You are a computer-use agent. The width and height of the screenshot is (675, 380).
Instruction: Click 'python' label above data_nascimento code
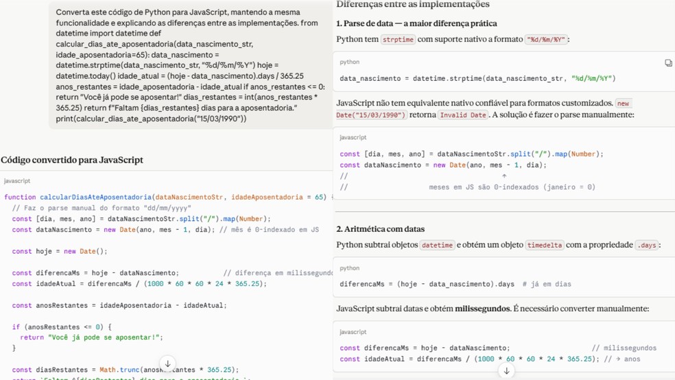click(x=350, y=62)
